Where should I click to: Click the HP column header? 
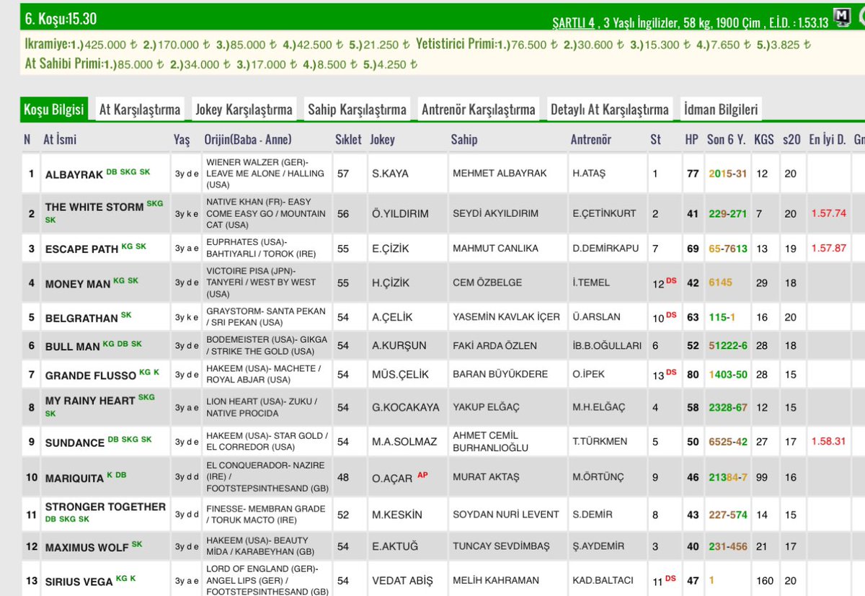click(691, 140)
